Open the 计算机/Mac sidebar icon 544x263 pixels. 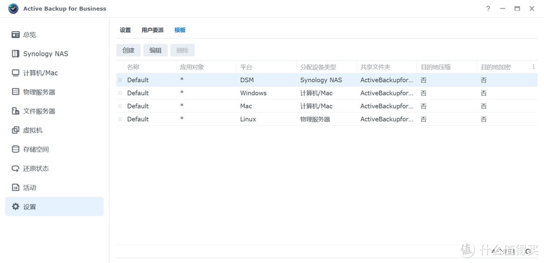[x=16, y=73]
